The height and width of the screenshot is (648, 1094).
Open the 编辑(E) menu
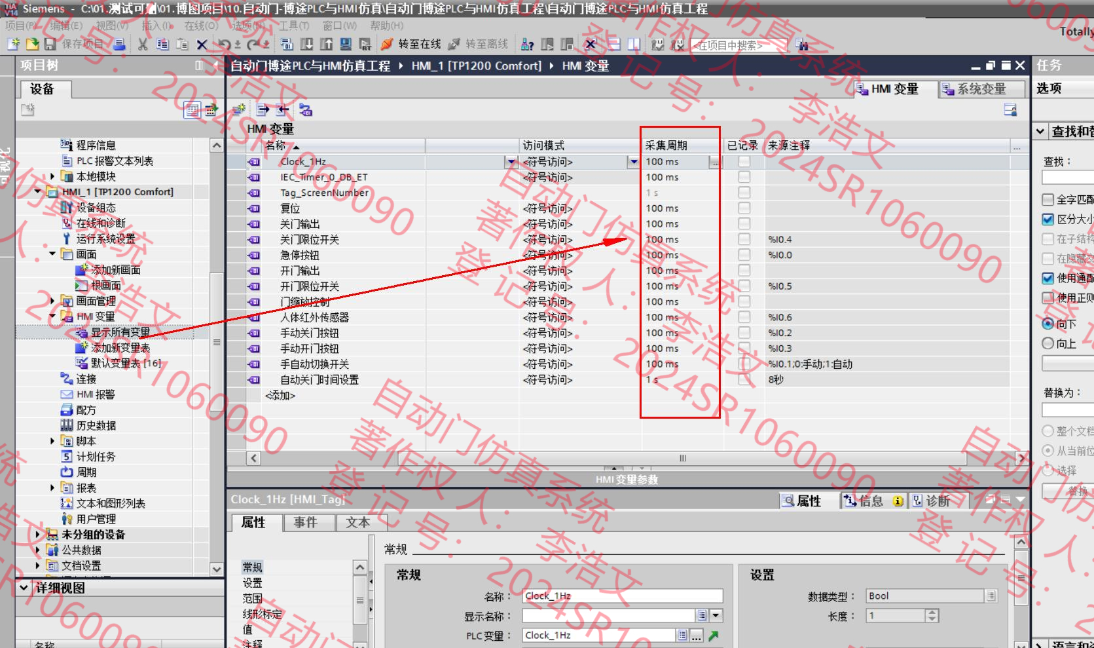click(x=66, y=26)
